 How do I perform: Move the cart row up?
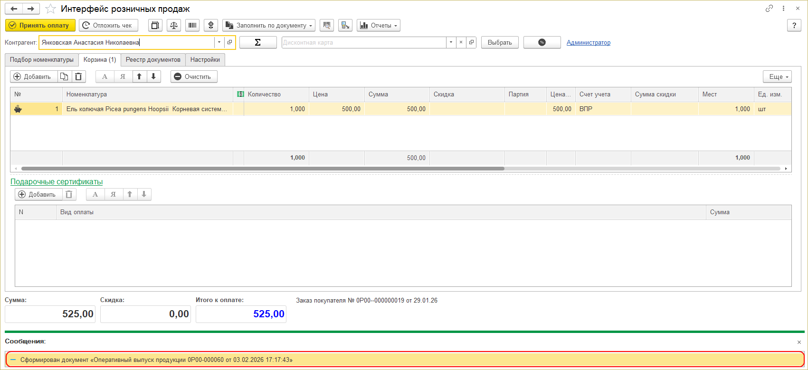139,76
